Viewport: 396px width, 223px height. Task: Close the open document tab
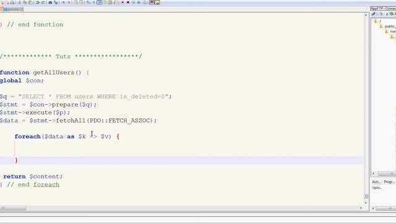point(22,9)
